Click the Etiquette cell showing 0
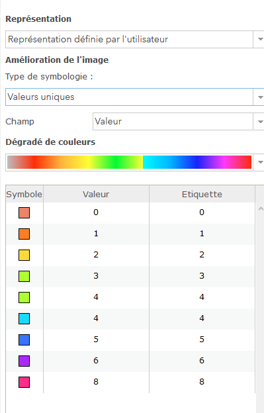Viewport: 264px width, 413px height. (202, 212)
